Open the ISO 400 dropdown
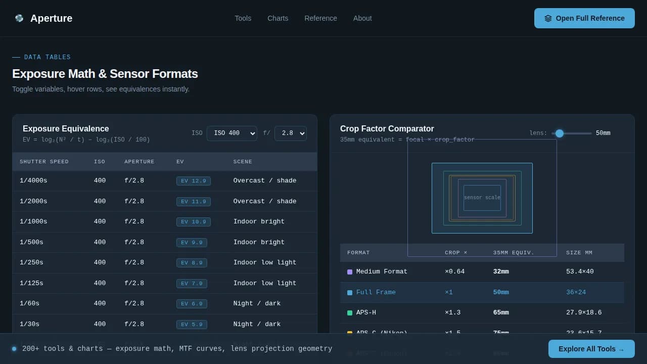The width and height of the screenshot is (647, 364). point(232,133)
